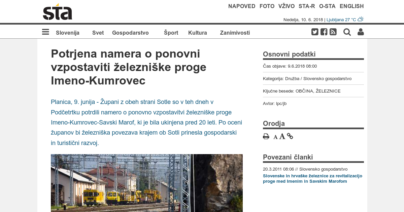
Task: Click the user account icon
Action: (361, 32)
